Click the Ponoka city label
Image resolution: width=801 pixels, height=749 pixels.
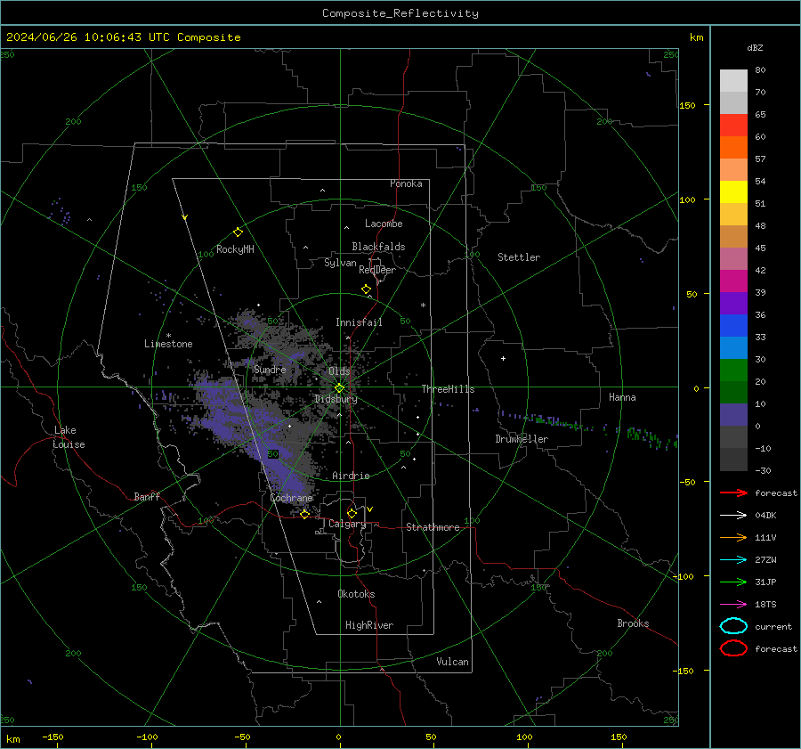click(x=406, y=183)
